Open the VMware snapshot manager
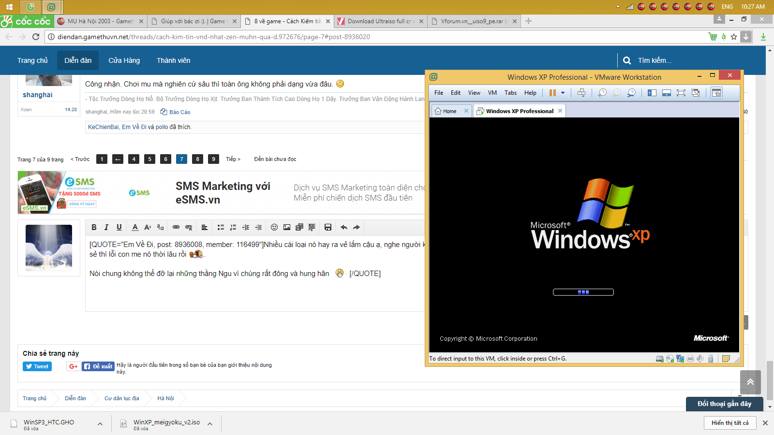774x435 pixels. (631, 93)
